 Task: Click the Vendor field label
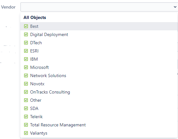(8, 7)
